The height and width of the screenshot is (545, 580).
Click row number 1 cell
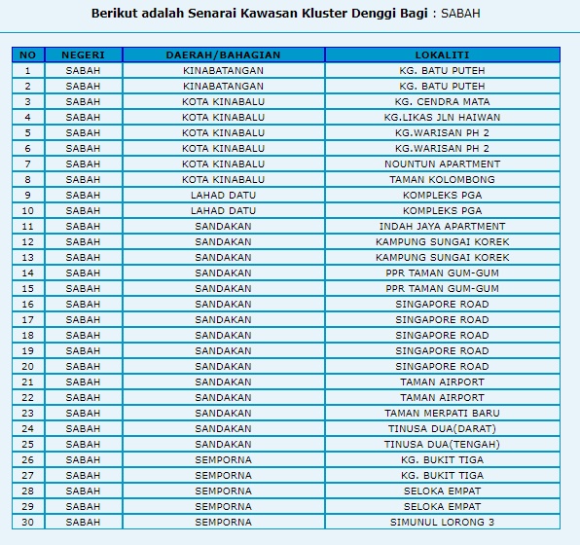click(x=28, y=70)
